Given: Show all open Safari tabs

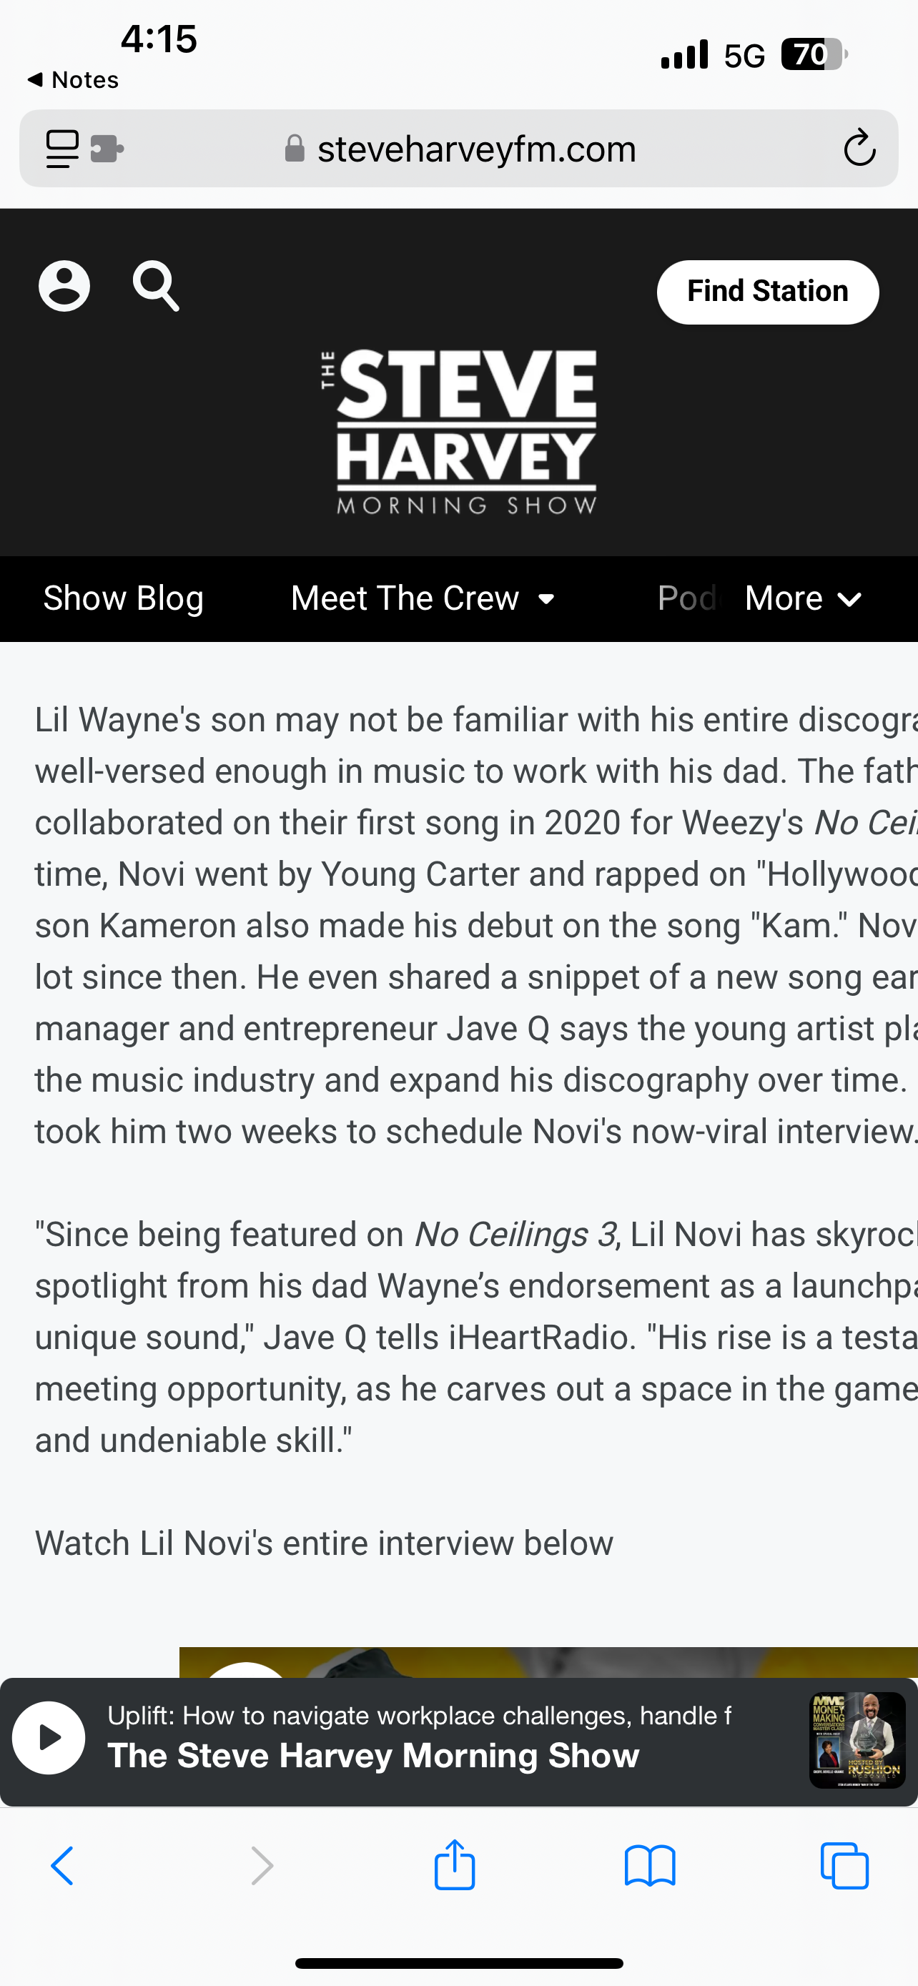Looking at the screenshot, I should pyautogui.click(x=845, y=1866).
